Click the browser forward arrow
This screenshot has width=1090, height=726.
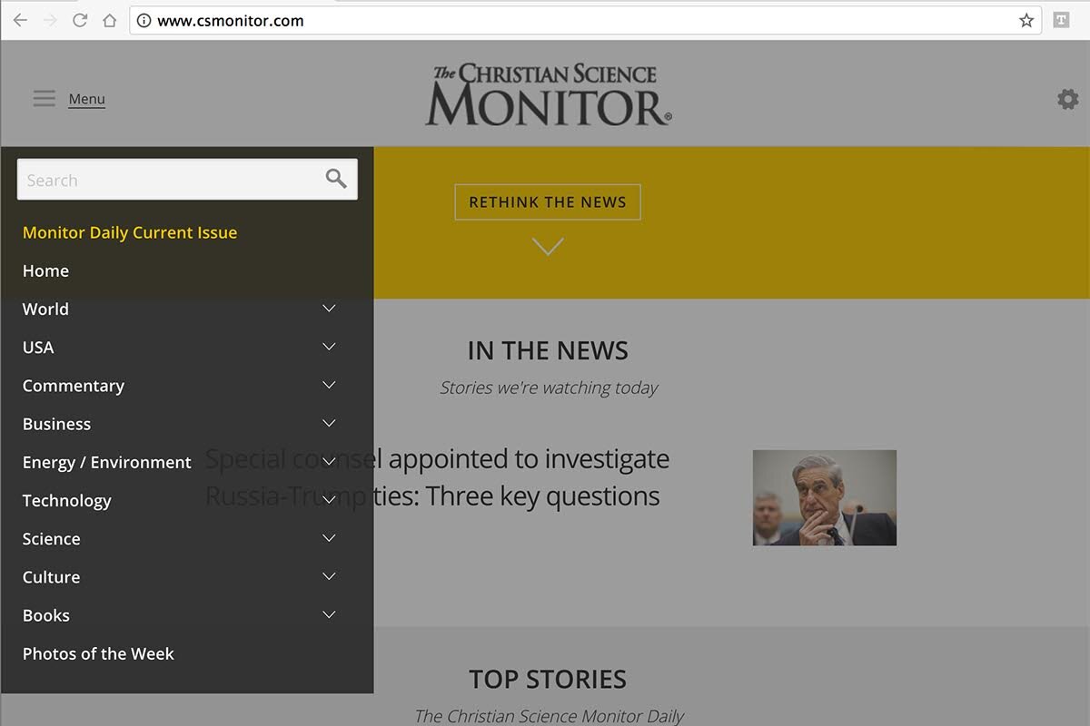[x=50, y=20]
